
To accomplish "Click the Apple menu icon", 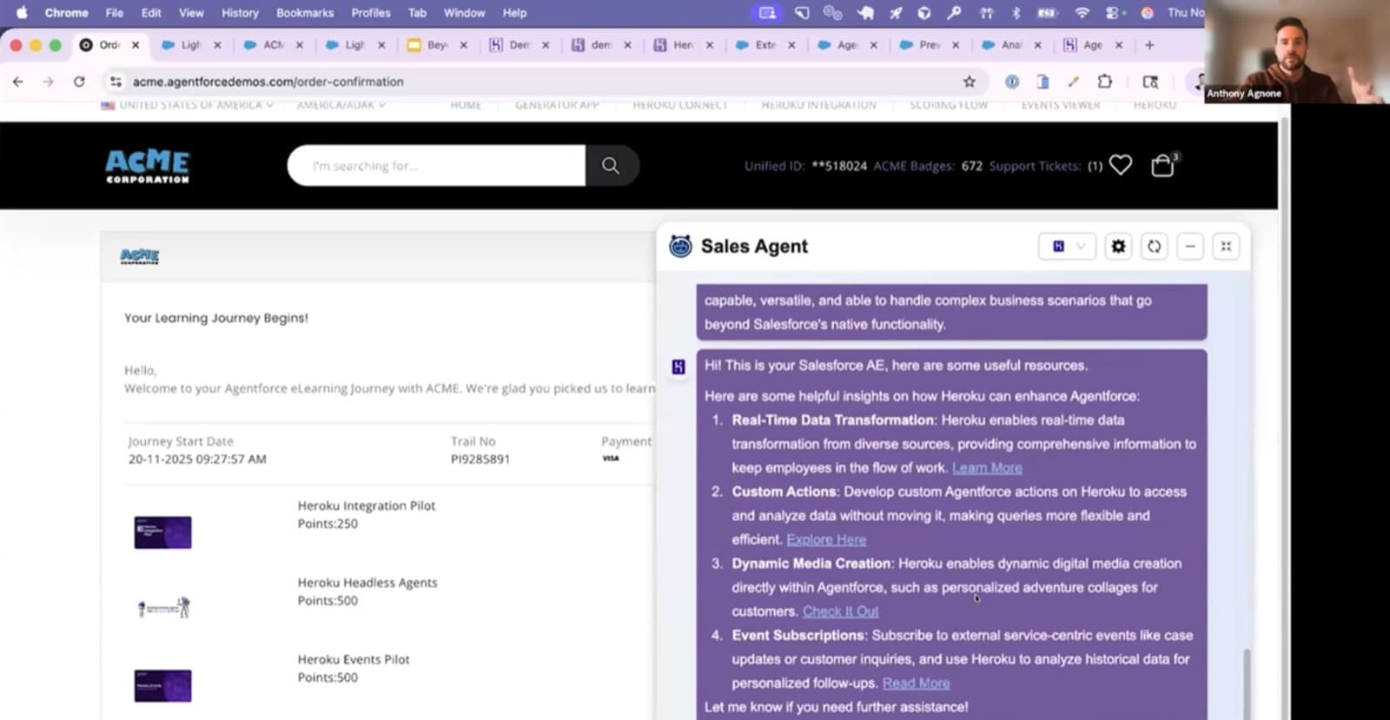I will [x=22, y=12].
